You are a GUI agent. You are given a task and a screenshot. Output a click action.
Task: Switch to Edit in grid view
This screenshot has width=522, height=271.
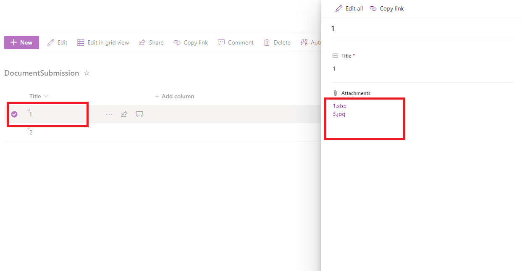click(x=103, y=42)
